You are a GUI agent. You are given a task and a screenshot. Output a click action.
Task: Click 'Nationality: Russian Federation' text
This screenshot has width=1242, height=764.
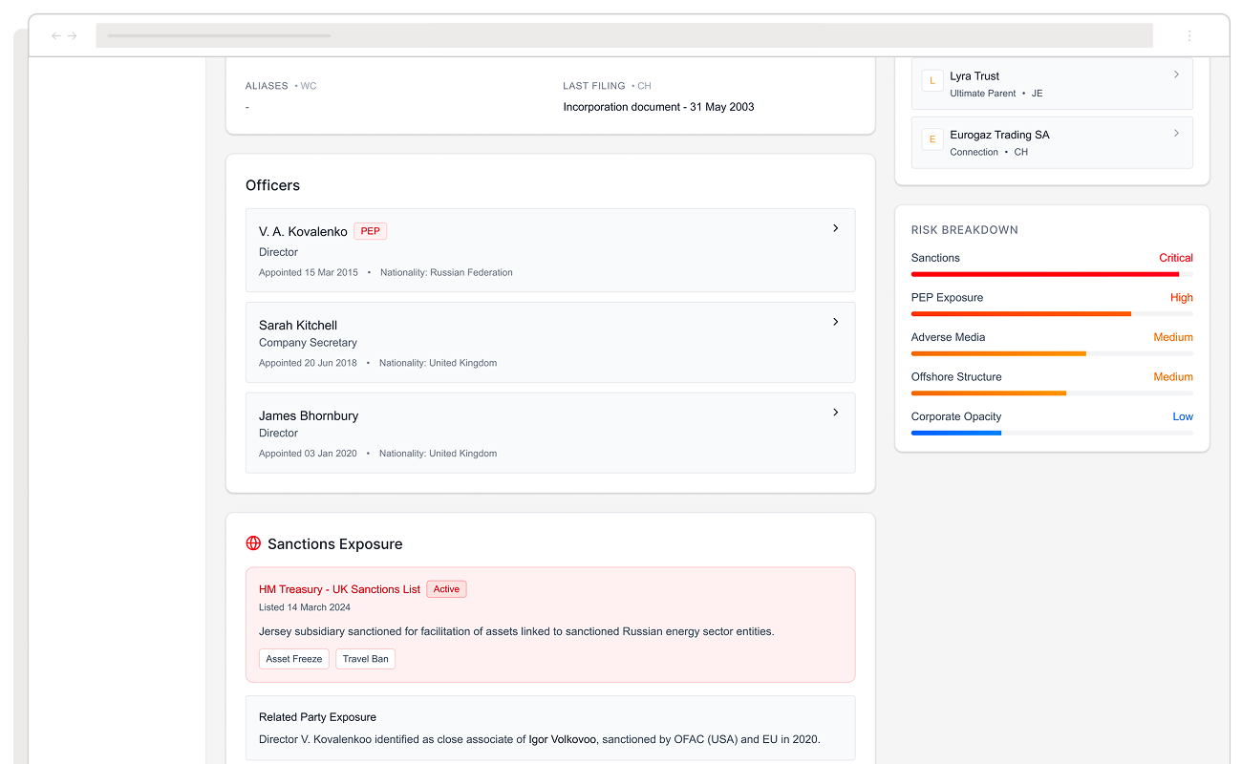pyautogui.click(x=446, y=273)
